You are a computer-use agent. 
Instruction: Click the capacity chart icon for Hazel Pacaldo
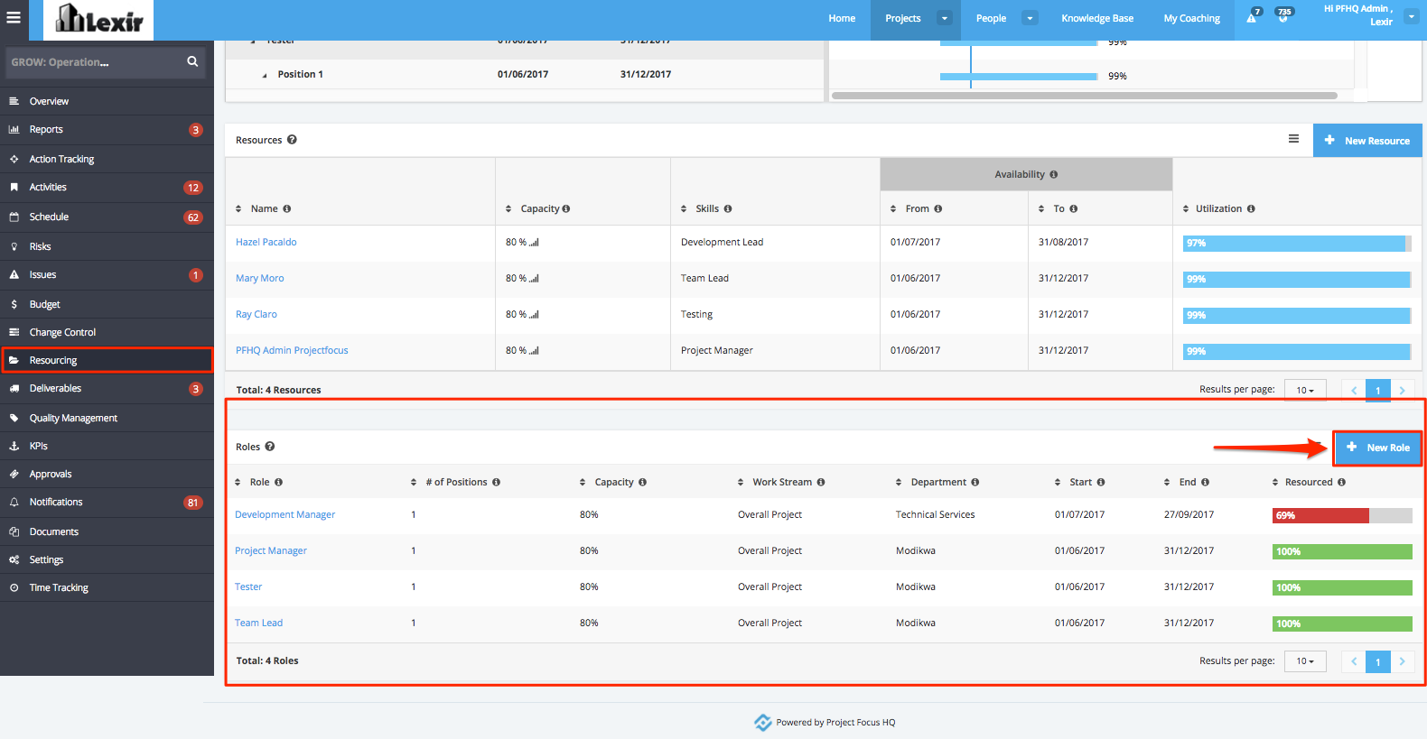coord(534,242)
